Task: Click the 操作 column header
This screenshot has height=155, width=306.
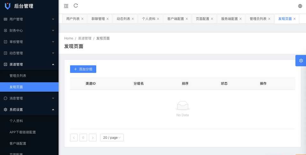Action: coord(263,84)
